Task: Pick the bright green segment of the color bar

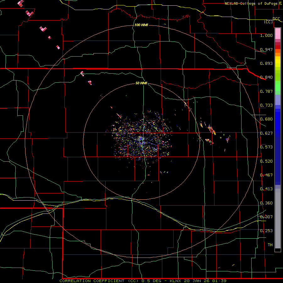Action: [x=278, y=86]
